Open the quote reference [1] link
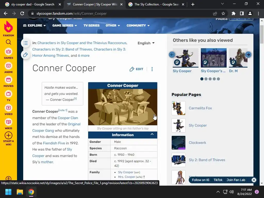This screenshot has height=198, width=264. [75, 99]
